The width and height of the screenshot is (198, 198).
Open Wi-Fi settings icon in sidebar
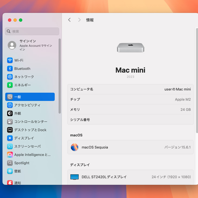pyautogui.click(x=10, y=60)
